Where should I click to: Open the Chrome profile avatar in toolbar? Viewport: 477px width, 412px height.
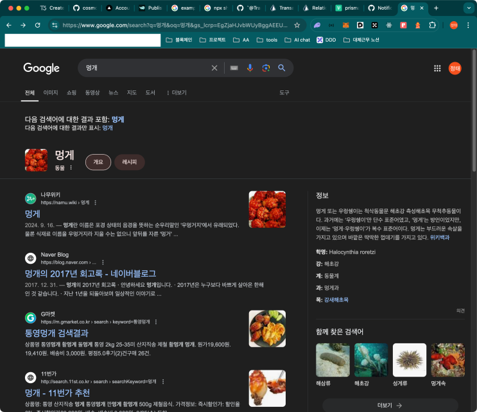coord(454,25)
